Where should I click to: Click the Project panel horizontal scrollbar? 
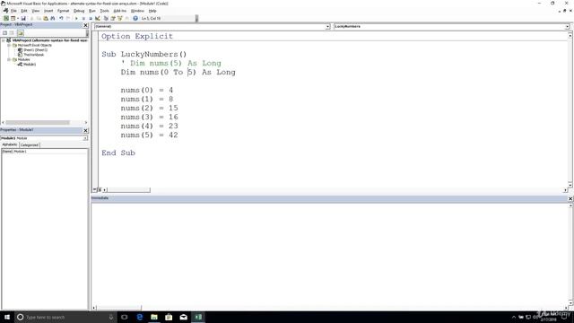(45, 122)
